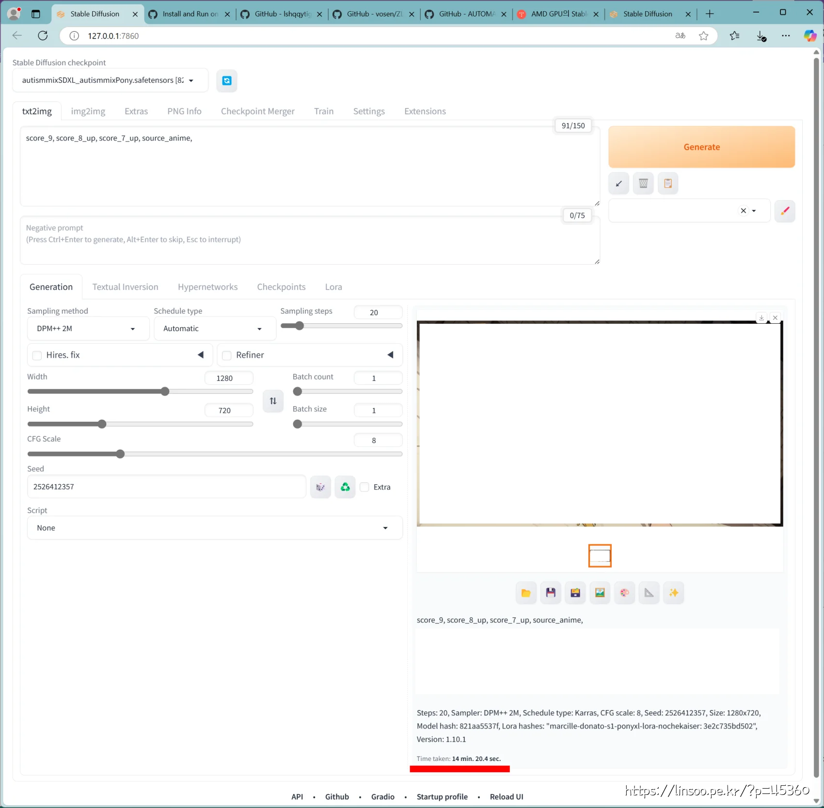Open styles dropdown arrow

[754, 211]
